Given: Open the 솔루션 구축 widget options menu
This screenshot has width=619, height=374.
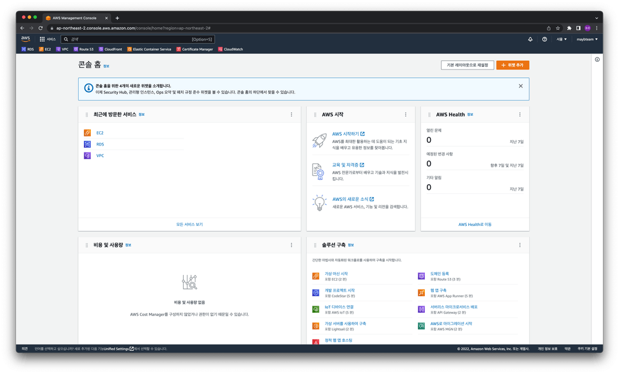Looking at the screenshot, I should 520,245.
